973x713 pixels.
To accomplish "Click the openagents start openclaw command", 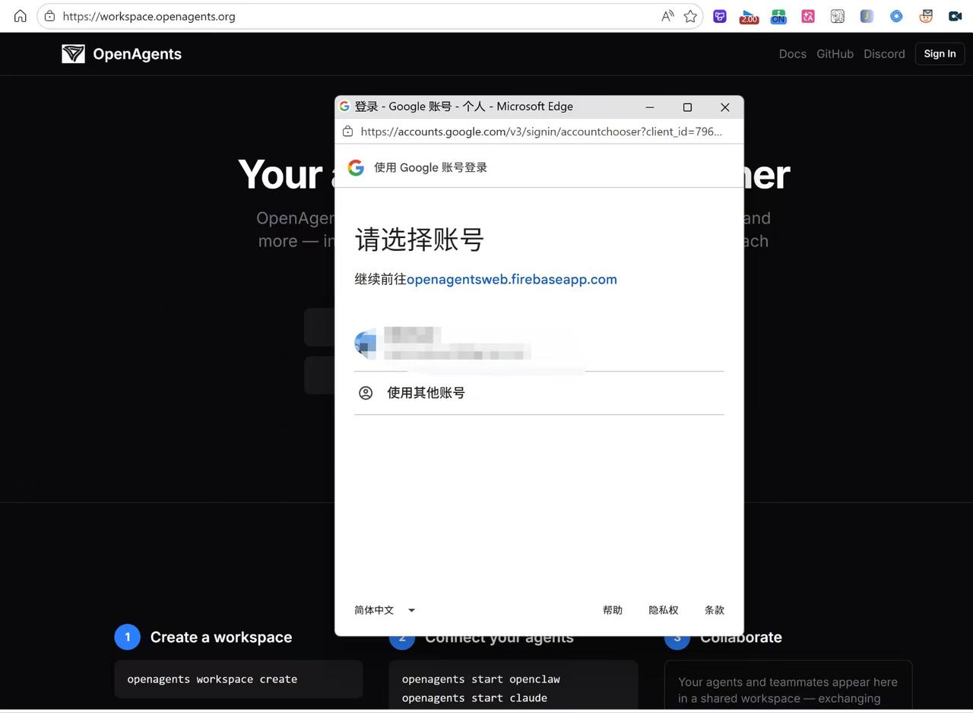I will tap(481, 679).
